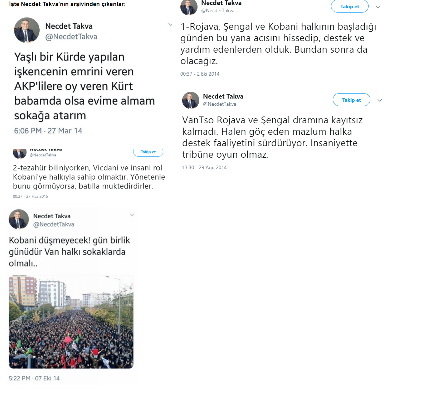Open the 00:37 - 2 Eki 2014 timestamp
Image resolution: width=438 pixels, height=400 pixels.
click(200, 74)
